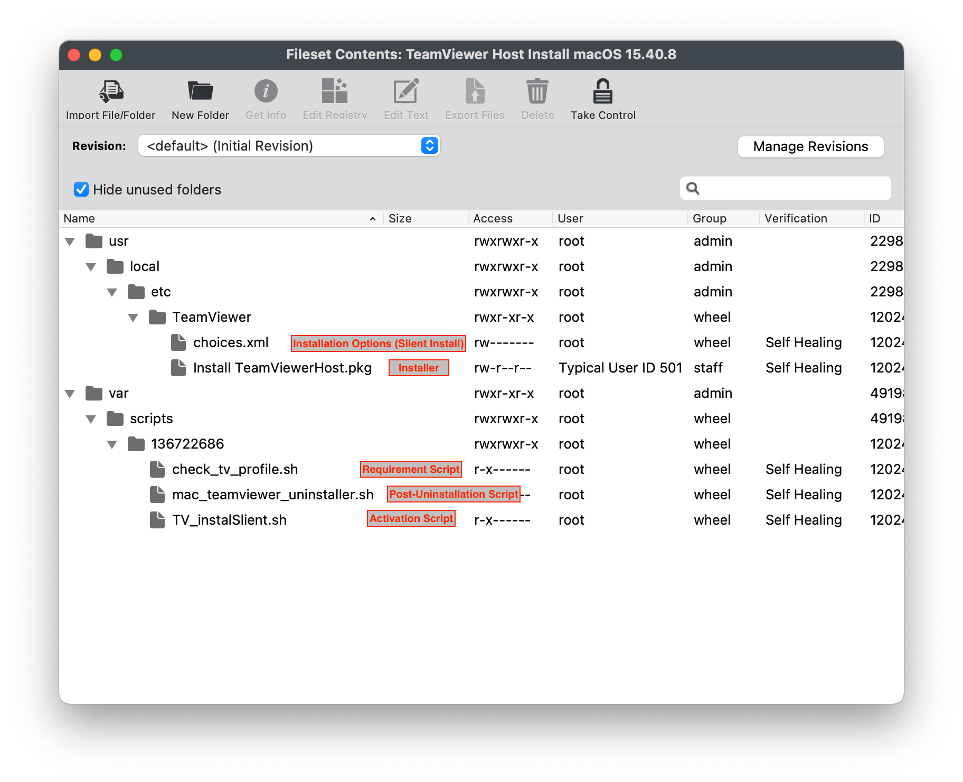This screenshot has width=963, height=782.
Task: Collapse the TeamViewer folder disclosure triangle
Action: pos(133,318)
